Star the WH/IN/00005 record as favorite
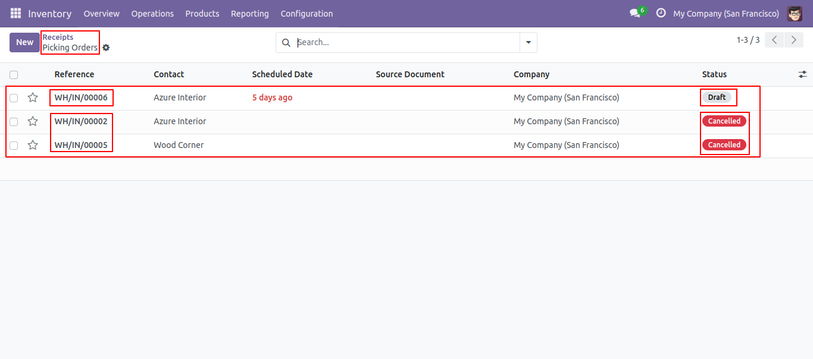The width and height of the screenshot is (813, 359). 33,145
